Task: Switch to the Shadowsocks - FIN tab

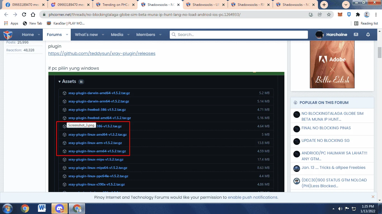Action: 251,5
